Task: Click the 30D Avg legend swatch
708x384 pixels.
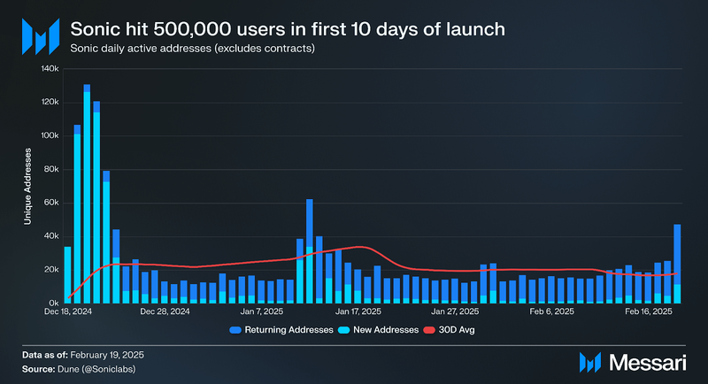Action: (x=429, y=330)
